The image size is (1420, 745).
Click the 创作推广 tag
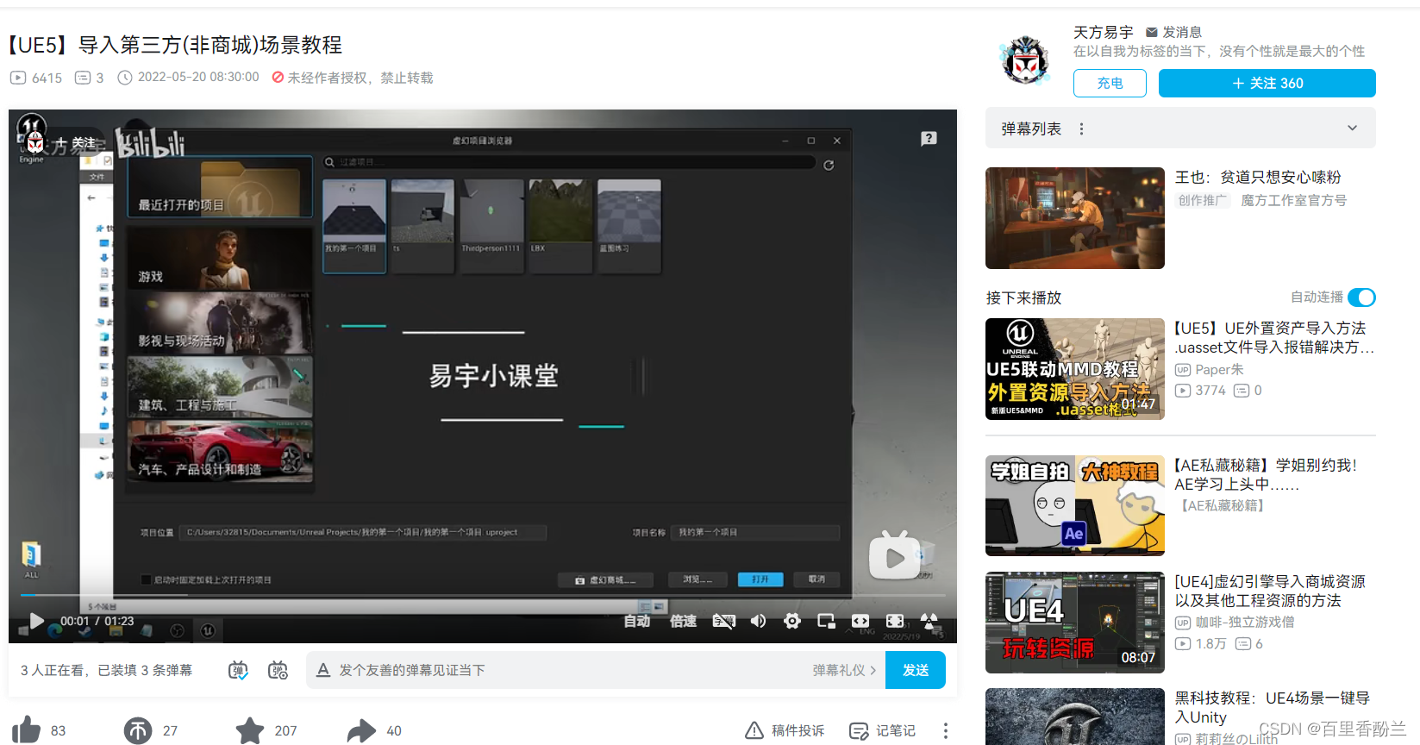(1203, 200)
